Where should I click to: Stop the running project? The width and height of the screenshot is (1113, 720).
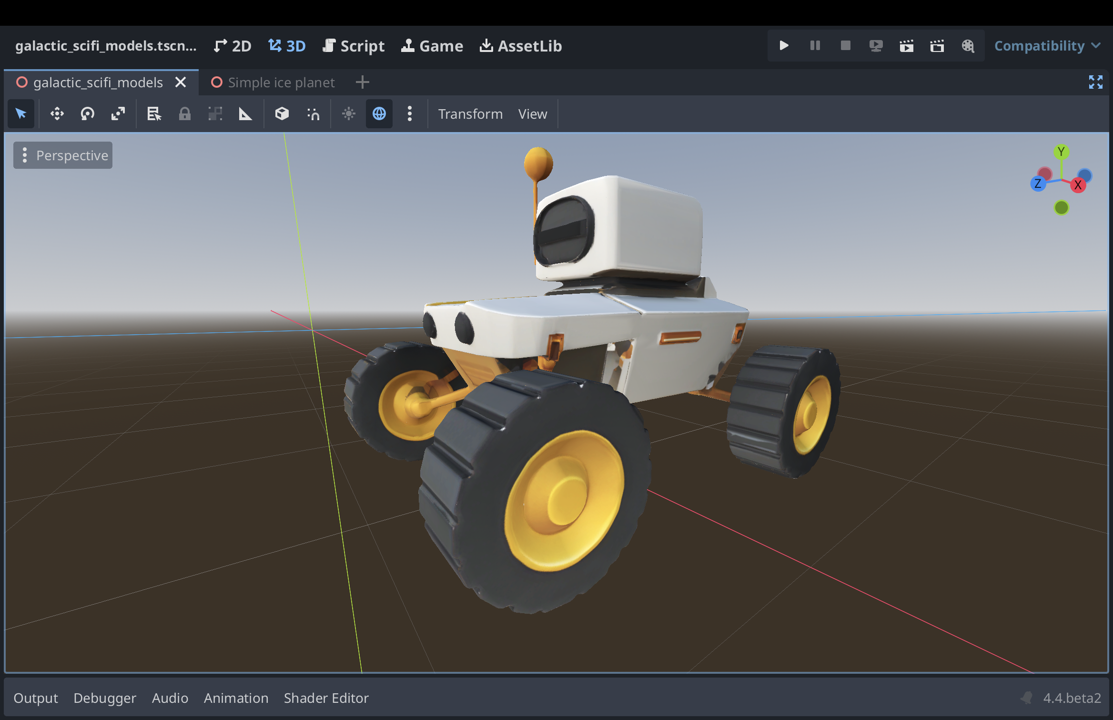point(846,46)
